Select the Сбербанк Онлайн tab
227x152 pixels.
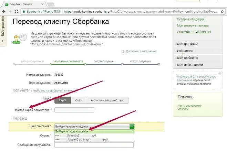tap(24, 4)
